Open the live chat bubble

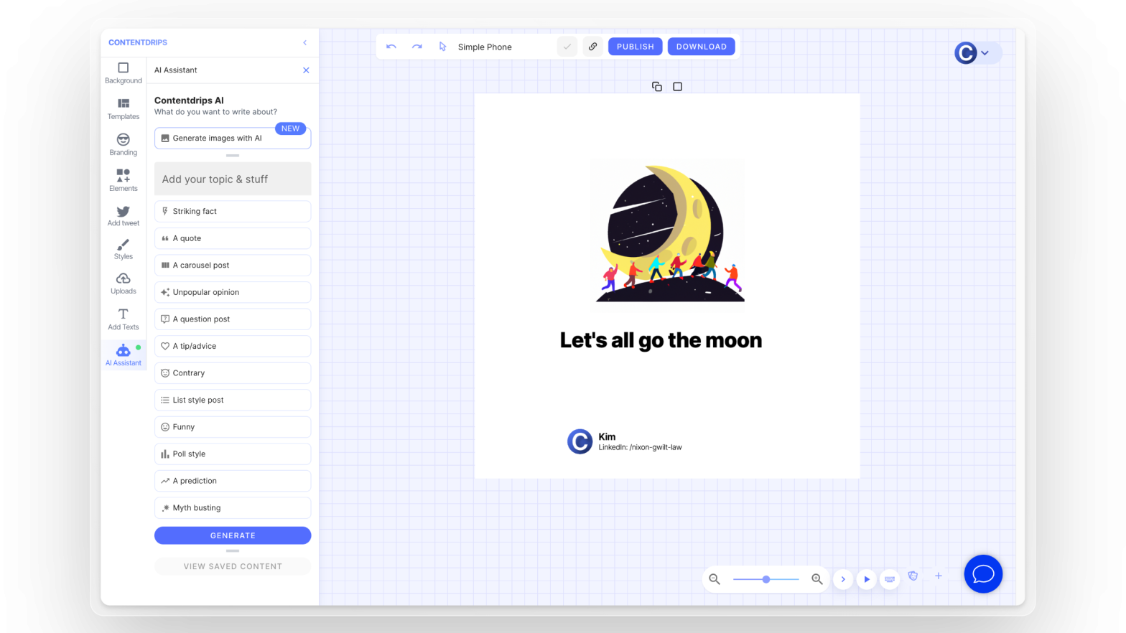(x=982, y=574)
